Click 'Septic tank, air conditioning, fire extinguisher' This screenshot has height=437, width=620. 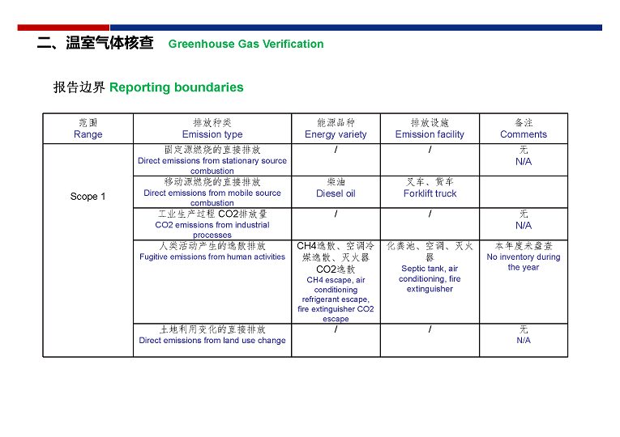[430, 278]
